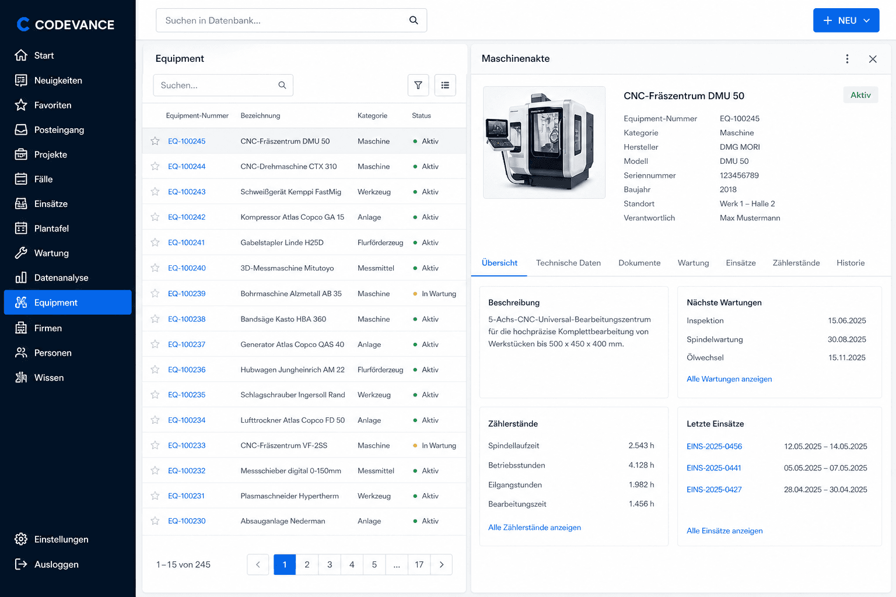Click the pagination ellipsis for more pages
This screenshot has width=896, height=597.
point(397,564)
